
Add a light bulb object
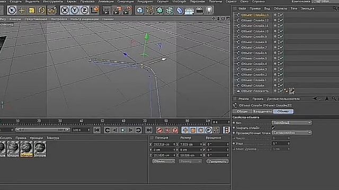(x=209, y=10)
